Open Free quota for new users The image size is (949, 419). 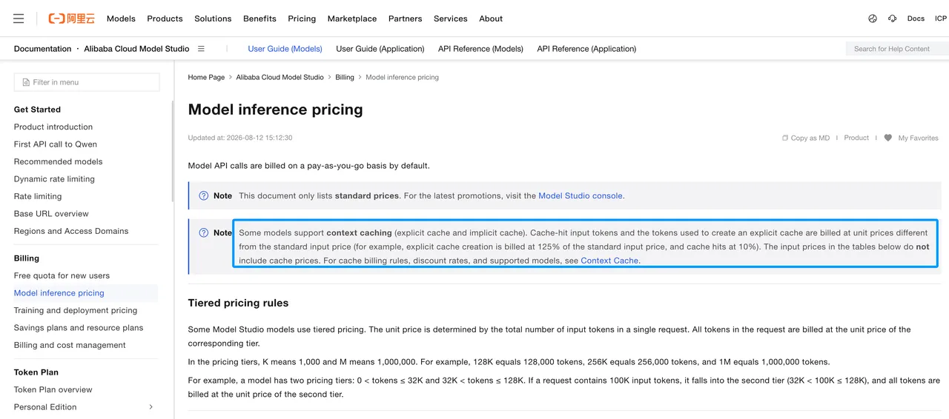(x=62, y=275)
